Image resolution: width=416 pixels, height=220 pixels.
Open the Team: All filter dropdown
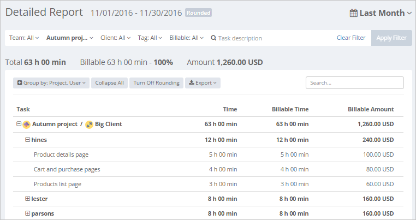[x=24, y=38]
